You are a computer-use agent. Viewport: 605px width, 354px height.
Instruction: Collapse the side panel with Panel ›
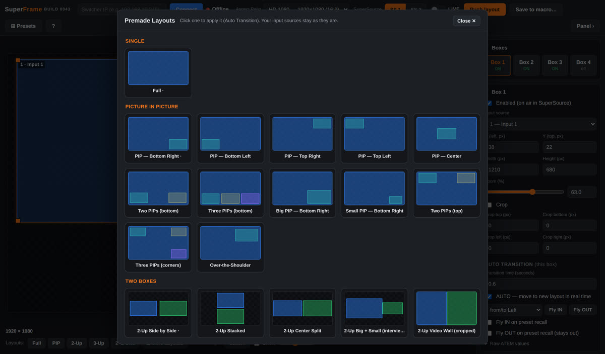tap(585, 26)
